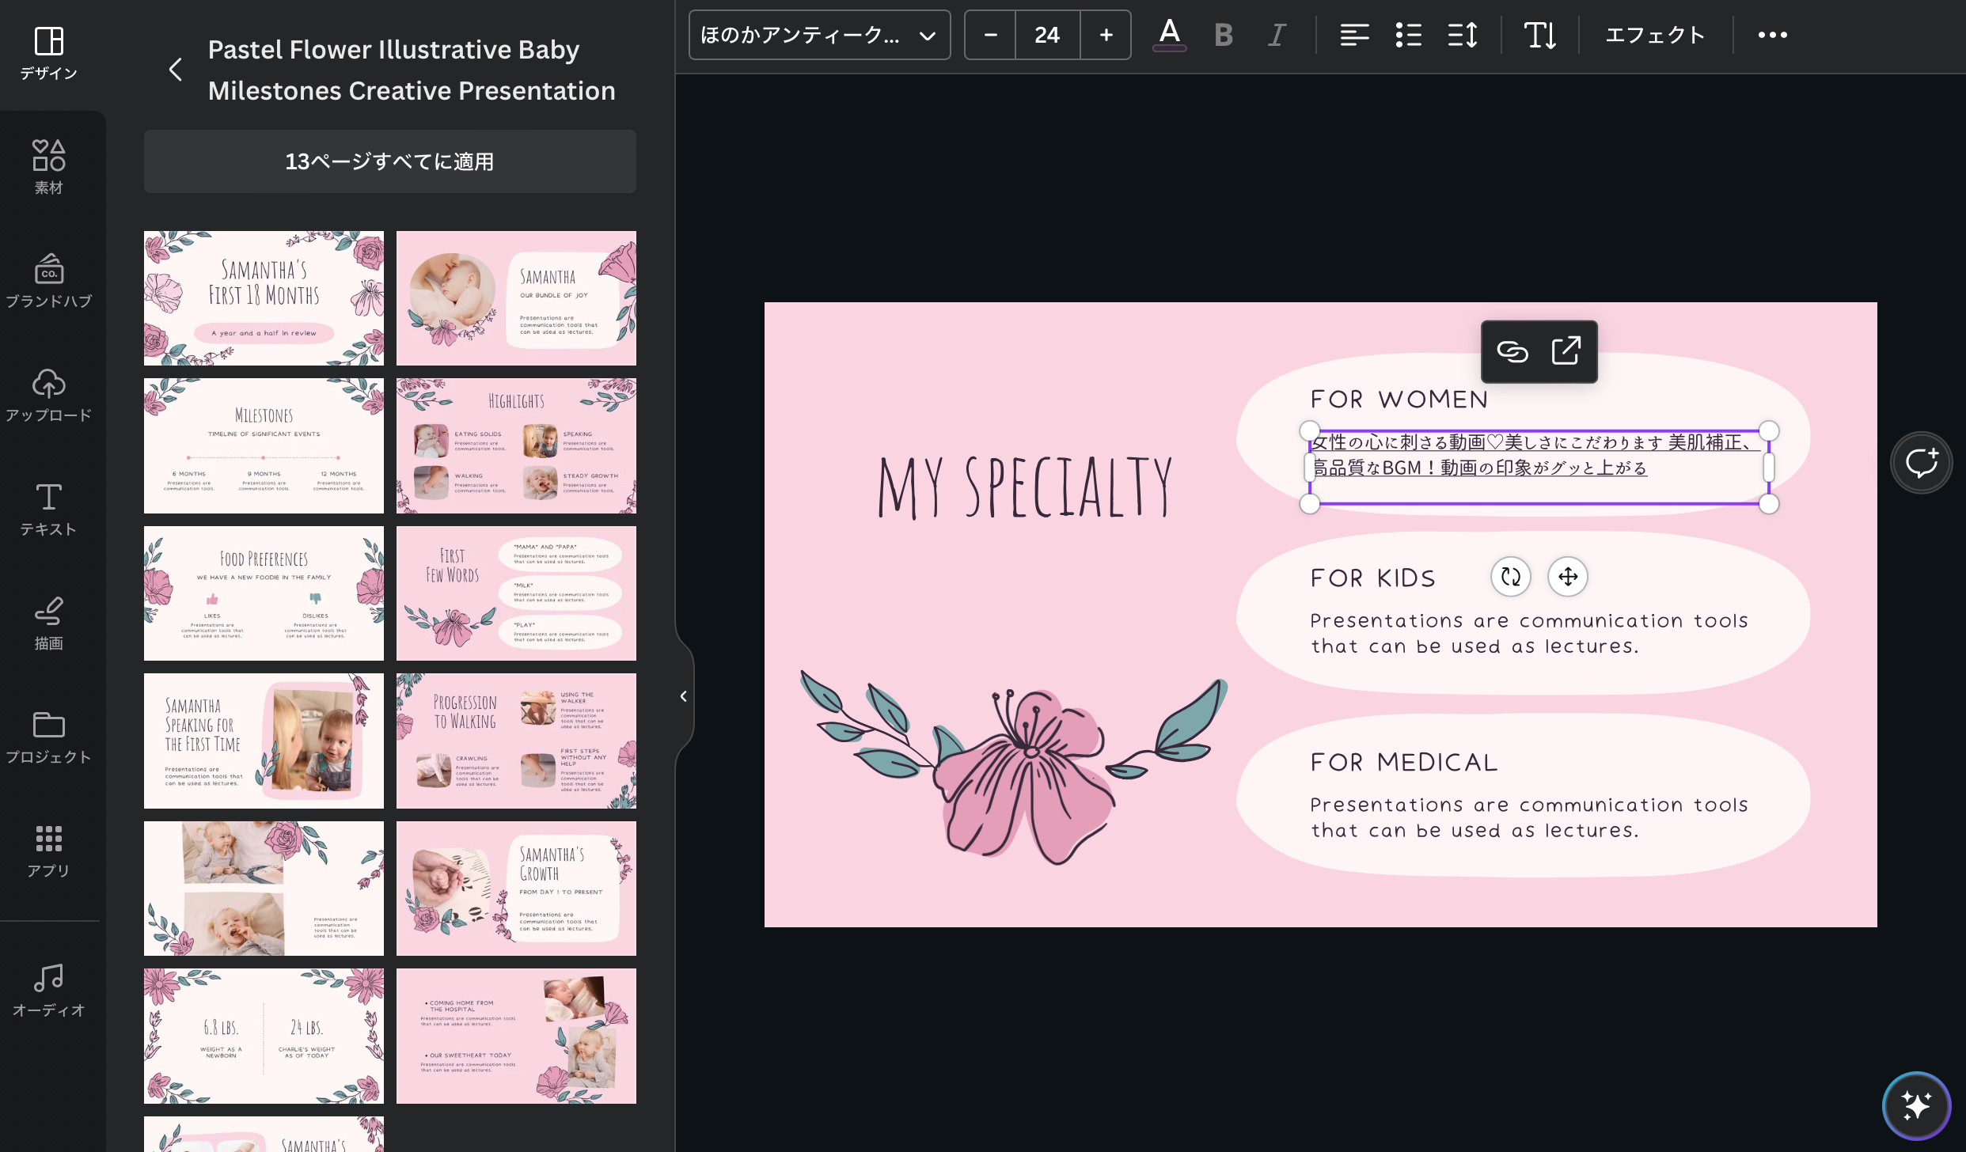Edit the link on the selected text
Image resolution: width=1966 pixels, height=1152 pixels.
point(1512,351)
